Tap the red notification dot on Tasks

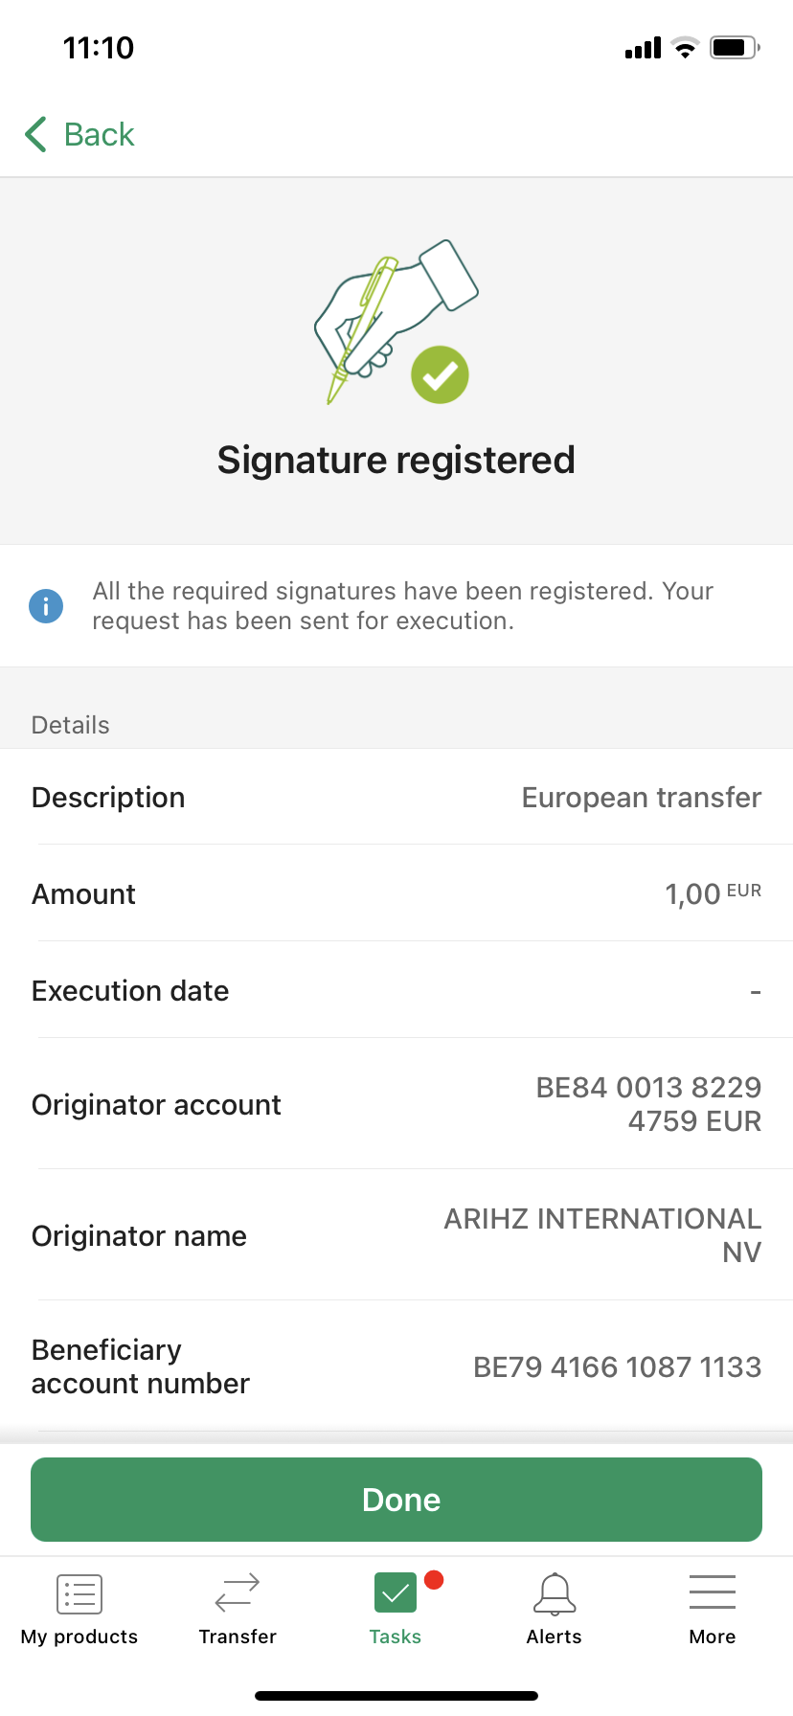(434, 1580)
